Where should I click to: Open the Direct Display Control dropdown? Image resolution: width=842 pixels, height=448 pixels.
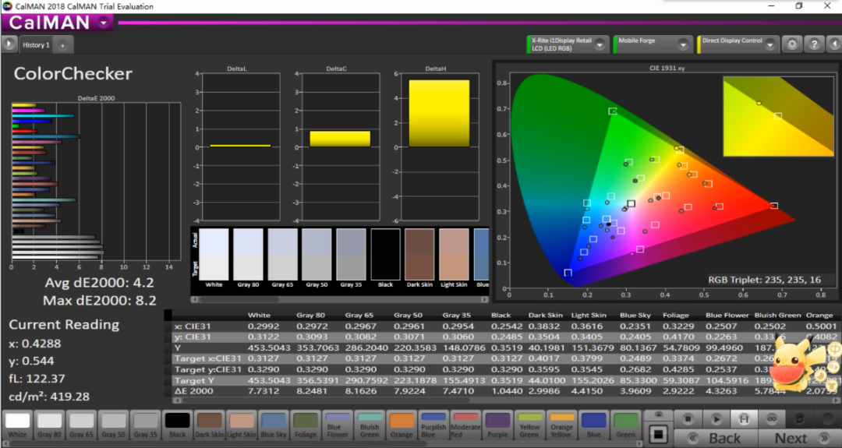(769, 45)
